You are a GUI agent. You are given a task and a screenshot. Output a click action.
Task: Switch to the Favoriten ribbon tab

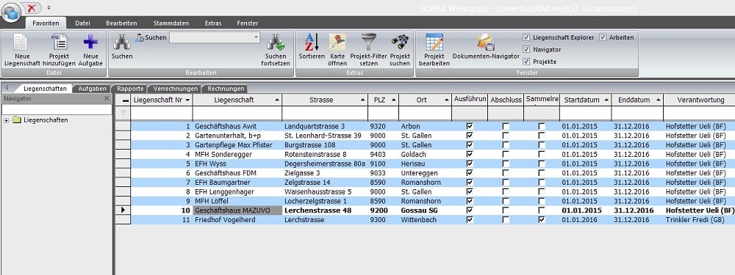(x=46, y=23)
